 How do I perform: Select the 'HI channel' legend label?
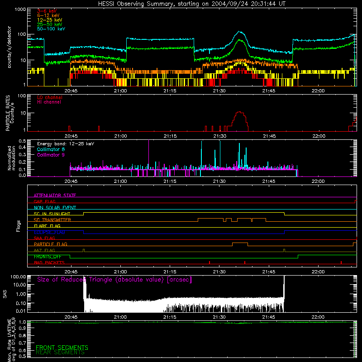[x=49, y=102]
